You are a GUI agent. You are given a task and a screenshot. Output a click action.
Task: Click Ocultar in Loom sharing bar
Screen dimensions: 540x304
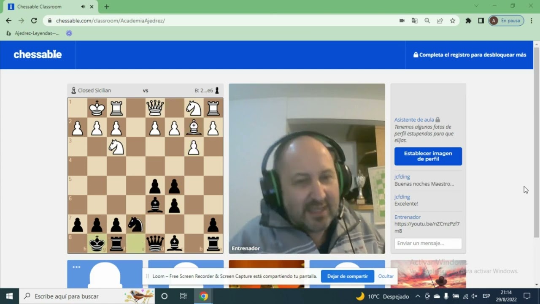(x=386, y=277)
